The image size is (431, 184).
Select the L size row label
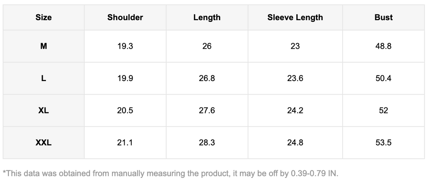pos(44,79)
